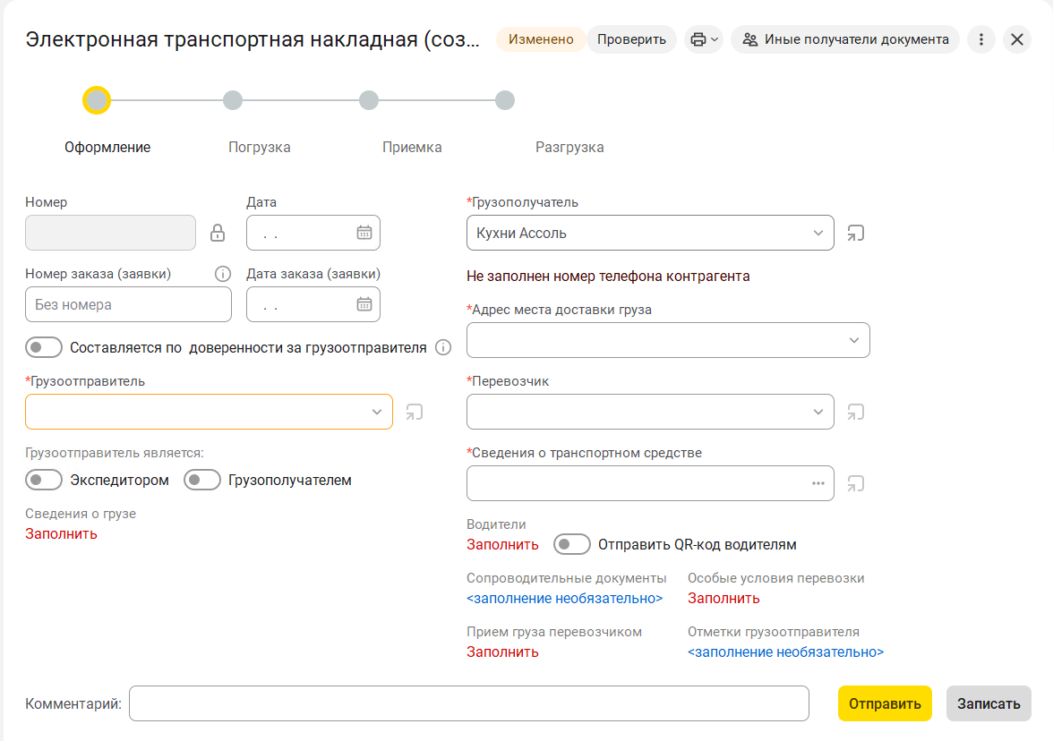Click the yellow Отправить button
This screenshot has height=741, width=1053.
885,703
